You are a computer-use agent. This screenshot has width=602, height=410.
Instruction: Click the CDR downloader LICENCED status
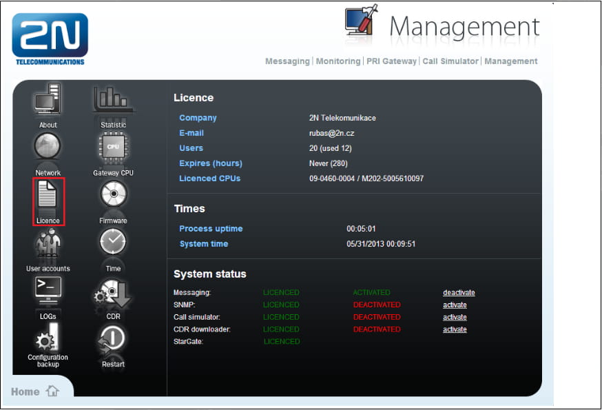click(281, 329)
